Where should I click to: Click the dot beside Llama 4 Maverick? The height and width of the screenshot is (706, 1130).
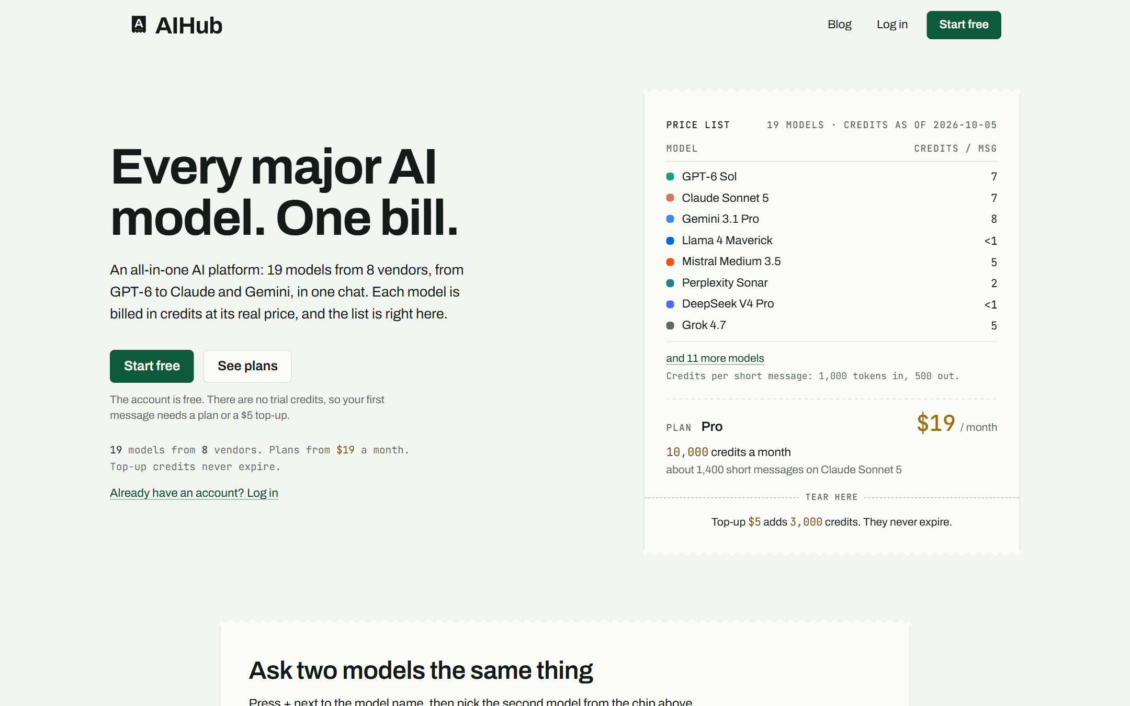click(x=670, y=241)
